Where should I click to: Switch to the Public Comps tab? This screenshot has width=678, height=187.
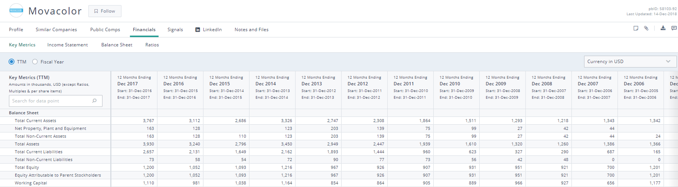click(105, 30)
